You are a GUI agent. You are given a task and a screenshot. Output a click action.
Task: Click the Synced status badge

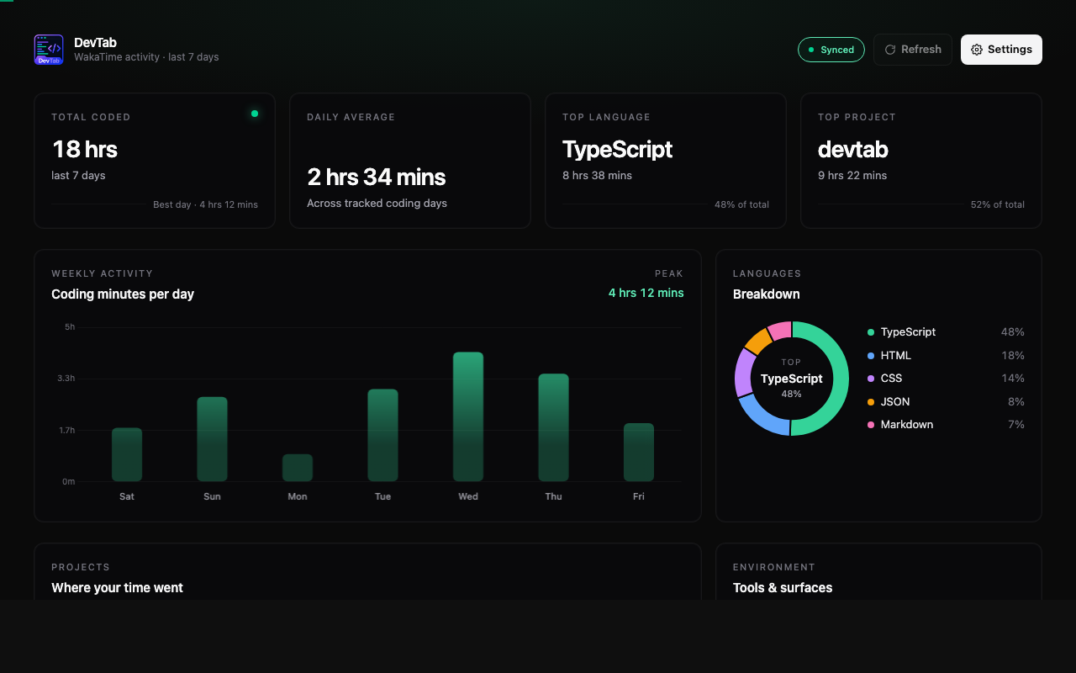831,50
